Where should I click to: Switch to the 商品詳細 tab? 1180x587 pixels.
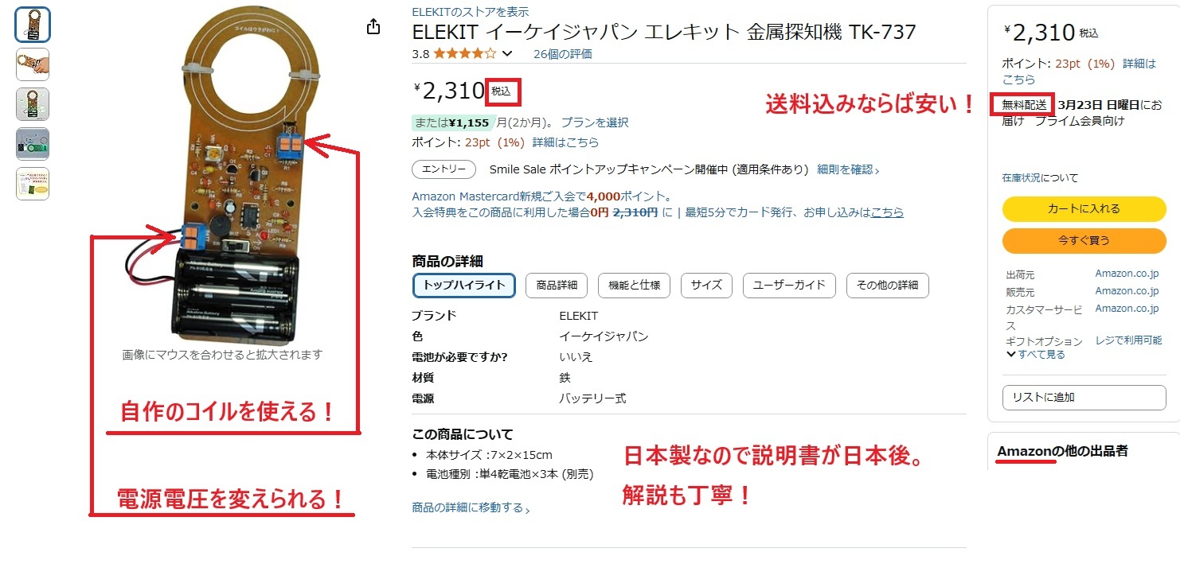coord(557,285)
